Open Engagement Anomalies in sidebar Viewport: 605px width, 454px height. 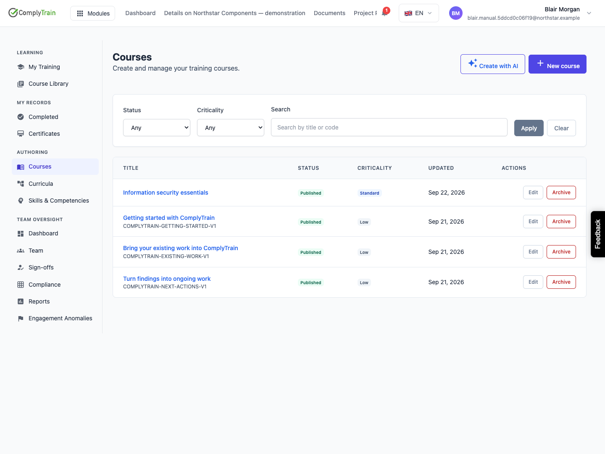pyautogui.click(x=55, y=318)
